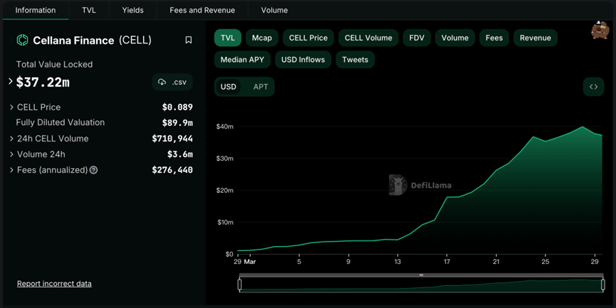This screenshot has width=616, height=308.
Task: Download TVL data as .csv
Action: (172, 82)
